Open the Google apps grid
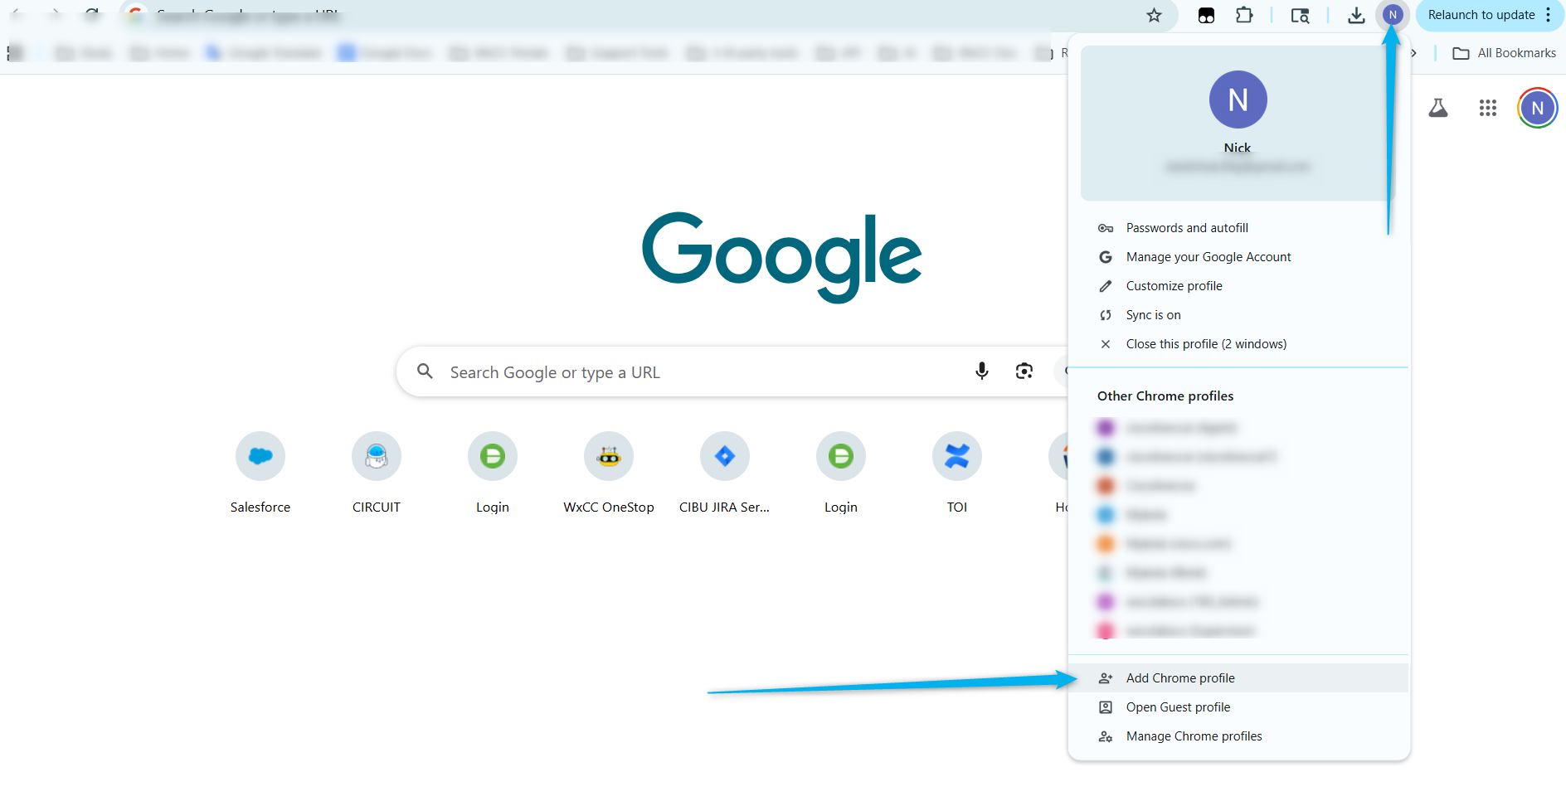Screen dimensions: 1566x806 pyautogui.click(x=1487, y=108)
